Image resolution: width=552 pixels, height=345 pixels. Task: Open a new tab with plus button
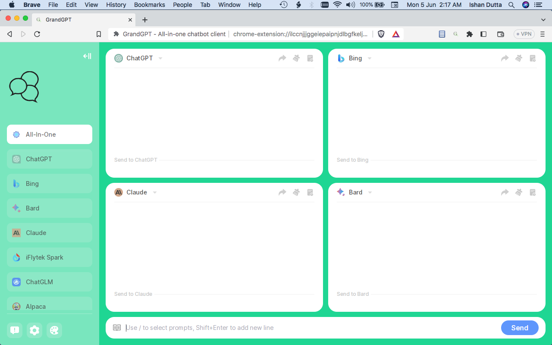click(x=145, y=20)
